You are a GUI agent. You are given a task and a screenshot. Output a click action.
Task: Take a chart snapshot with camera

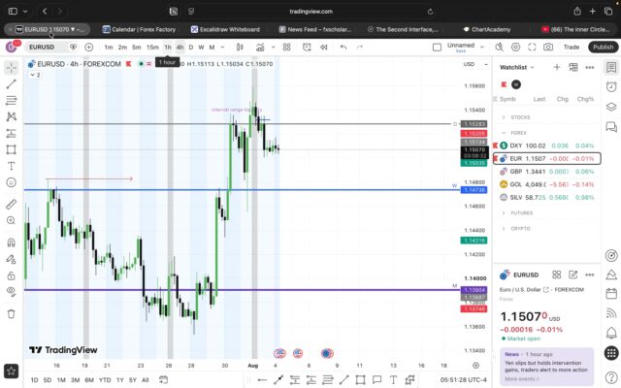pyautogui.click(x=548, y=48)
